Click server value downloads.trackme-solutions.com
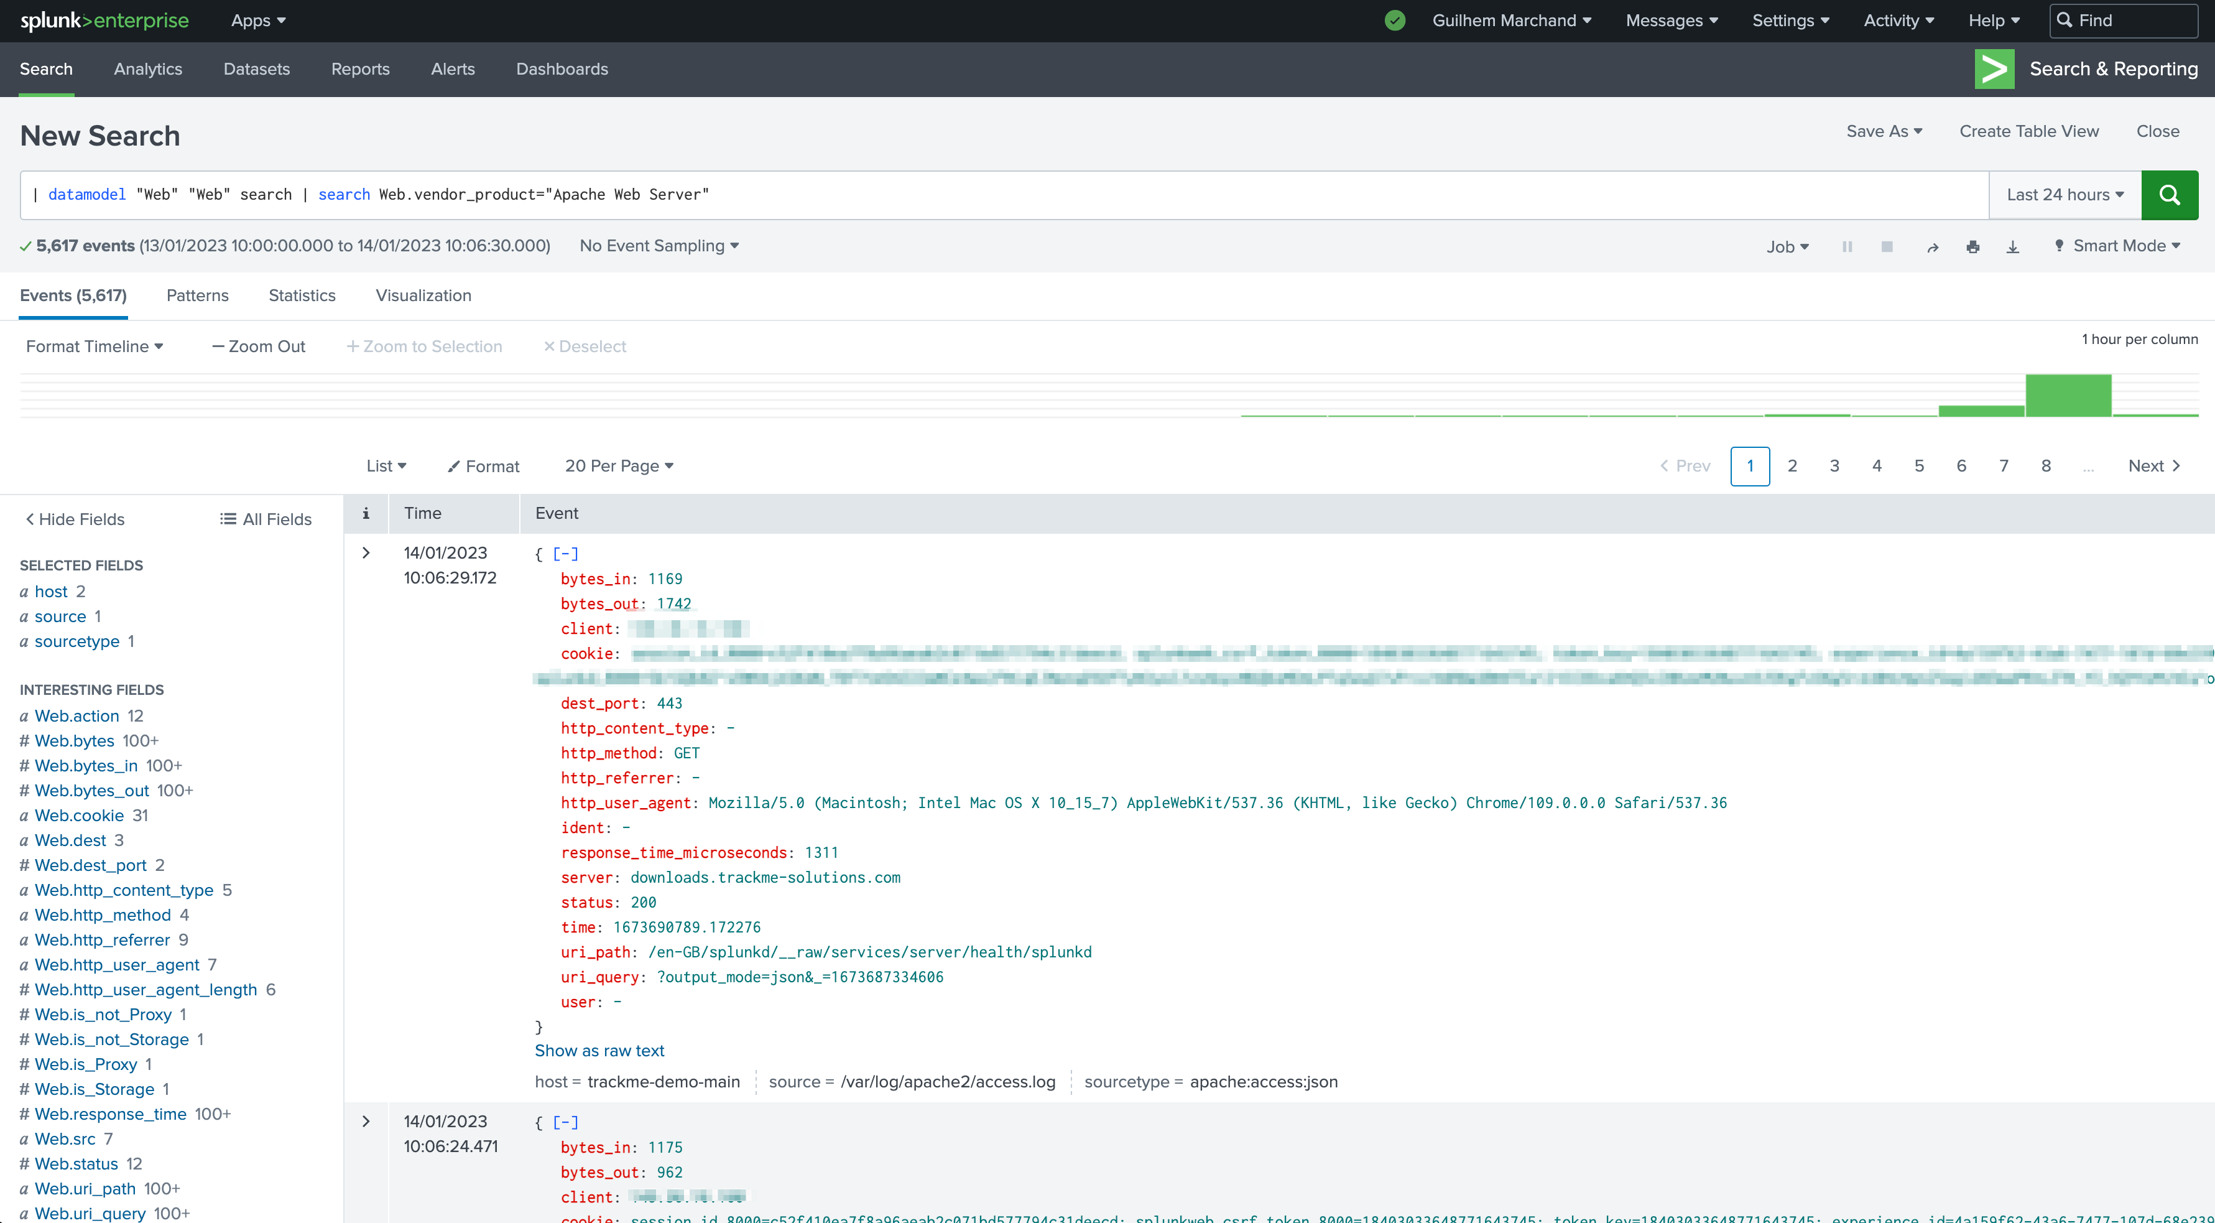 pyautogui.click(x=765, y=877)
